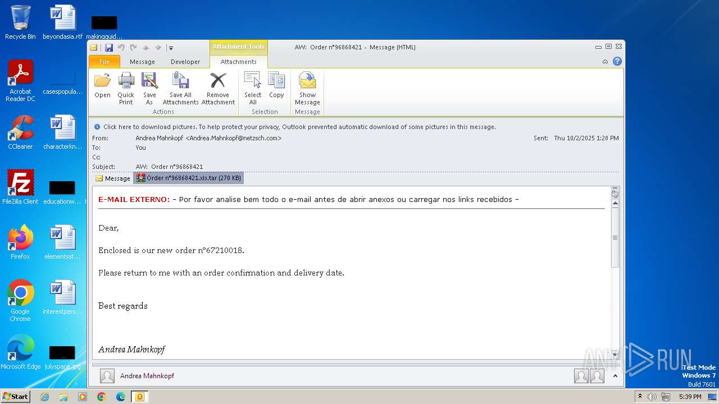The height and width of the screenshot is (404, 719).
Task: Click the sent date Thu 10/2/2025
Action: pyautogui.click(x=586, y=138)
